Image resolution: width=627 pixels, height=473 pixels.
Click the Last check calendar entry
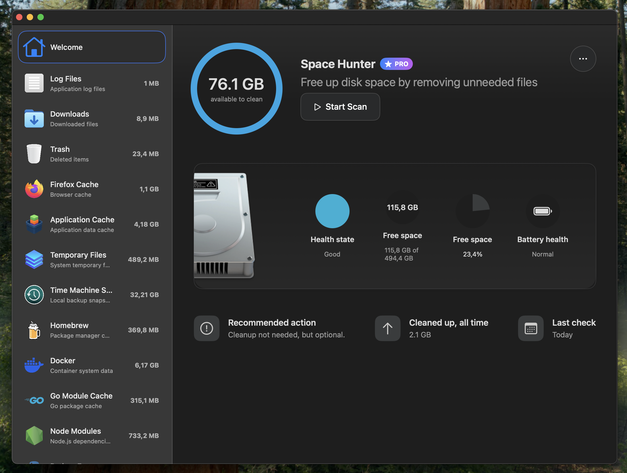531,328
